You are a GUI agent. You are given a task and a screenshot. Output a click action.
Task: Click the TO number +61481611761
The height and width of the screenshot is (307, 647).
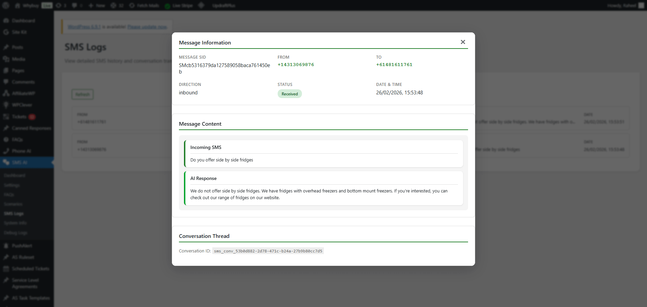pos(394,65)
